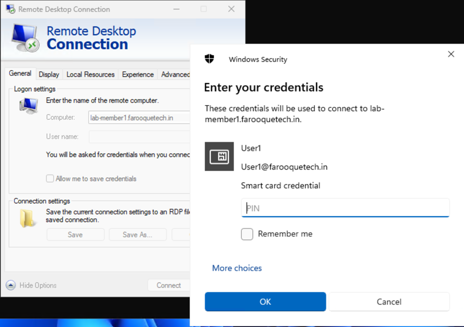Confirm credentials with the OK button

(x=266, y=302)
